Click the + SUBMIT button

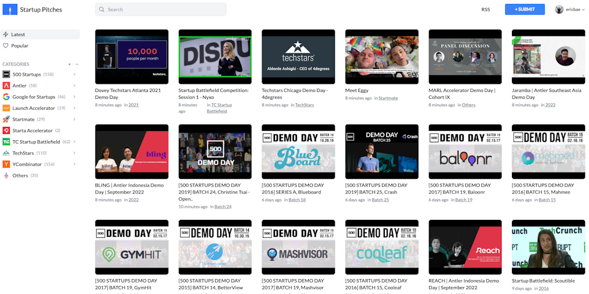(x=525, y=9)
